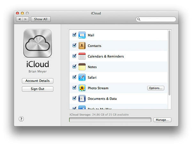Uncheck the Mail checkbox
This screenshot has height=144, width=192.
click(x=74, y=35)
